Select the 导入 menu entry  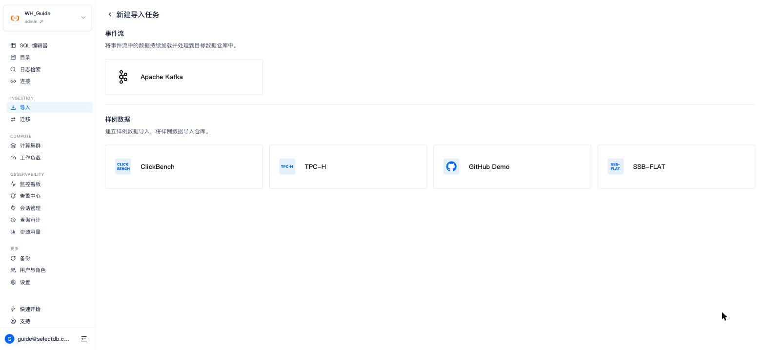click(49, 107)
